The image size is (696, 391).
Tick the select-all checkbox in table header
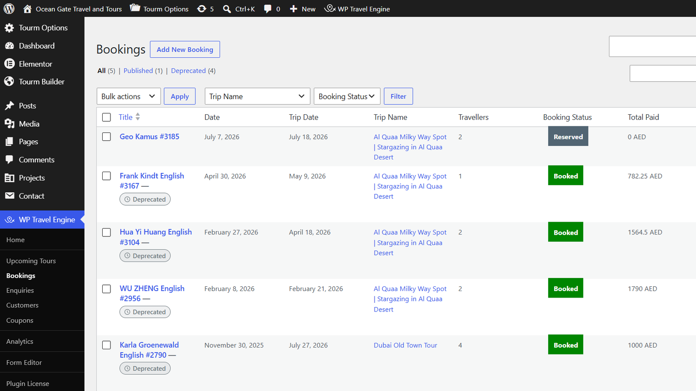click(x=107, y=117)
